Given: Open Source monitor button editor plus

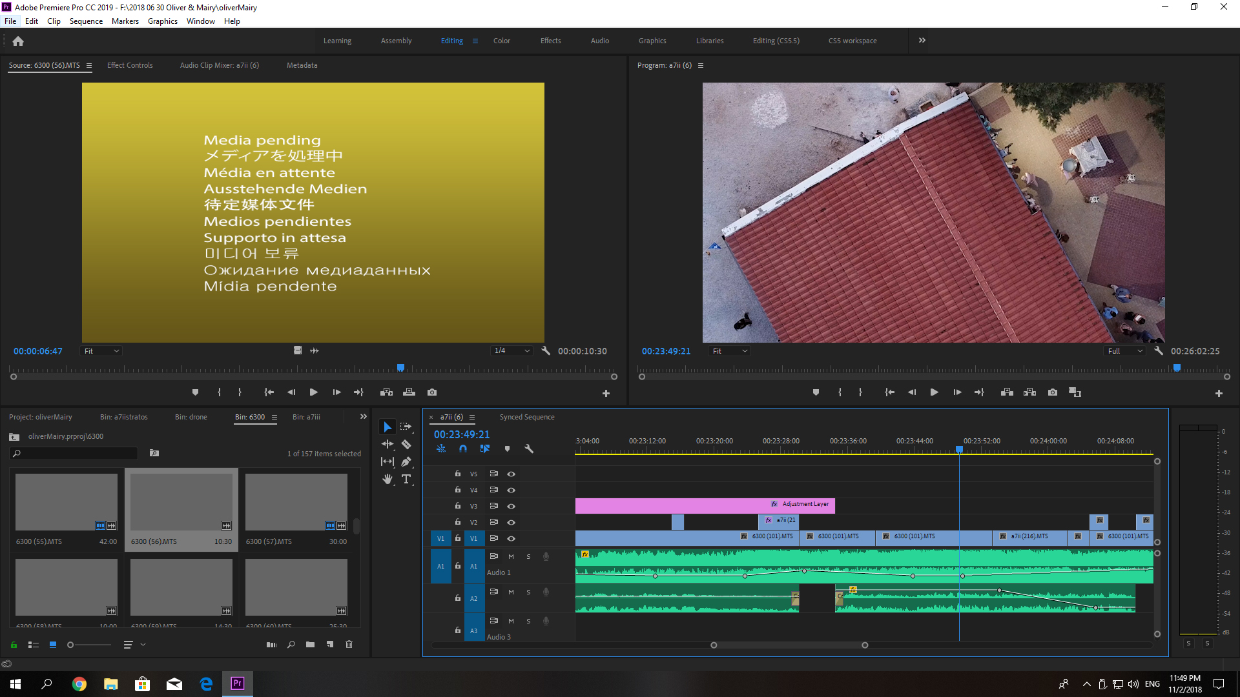Looking at the screenshot, I should (x=606, y=393).
